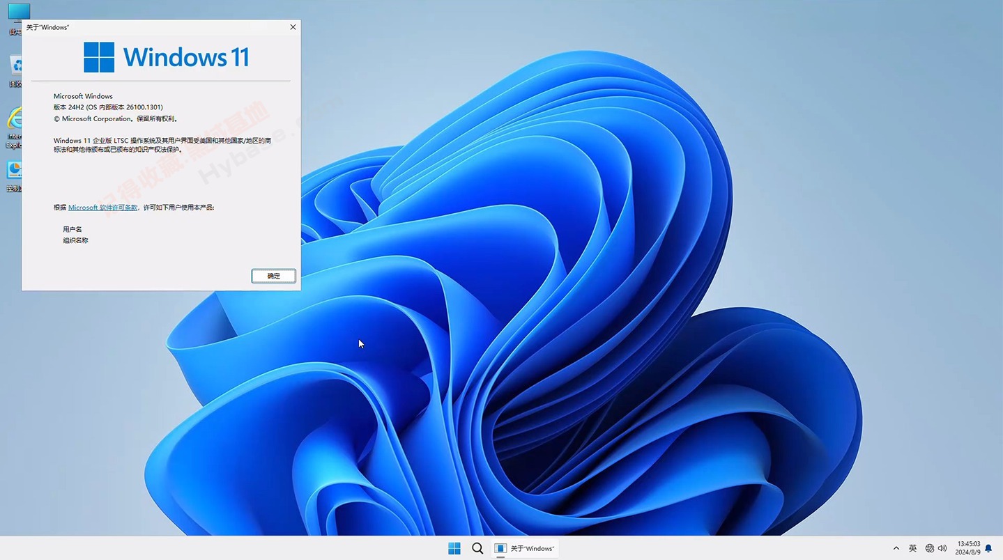Open the clock and date flyout
Screen dimensions: 1003x560
pos(968,548)
